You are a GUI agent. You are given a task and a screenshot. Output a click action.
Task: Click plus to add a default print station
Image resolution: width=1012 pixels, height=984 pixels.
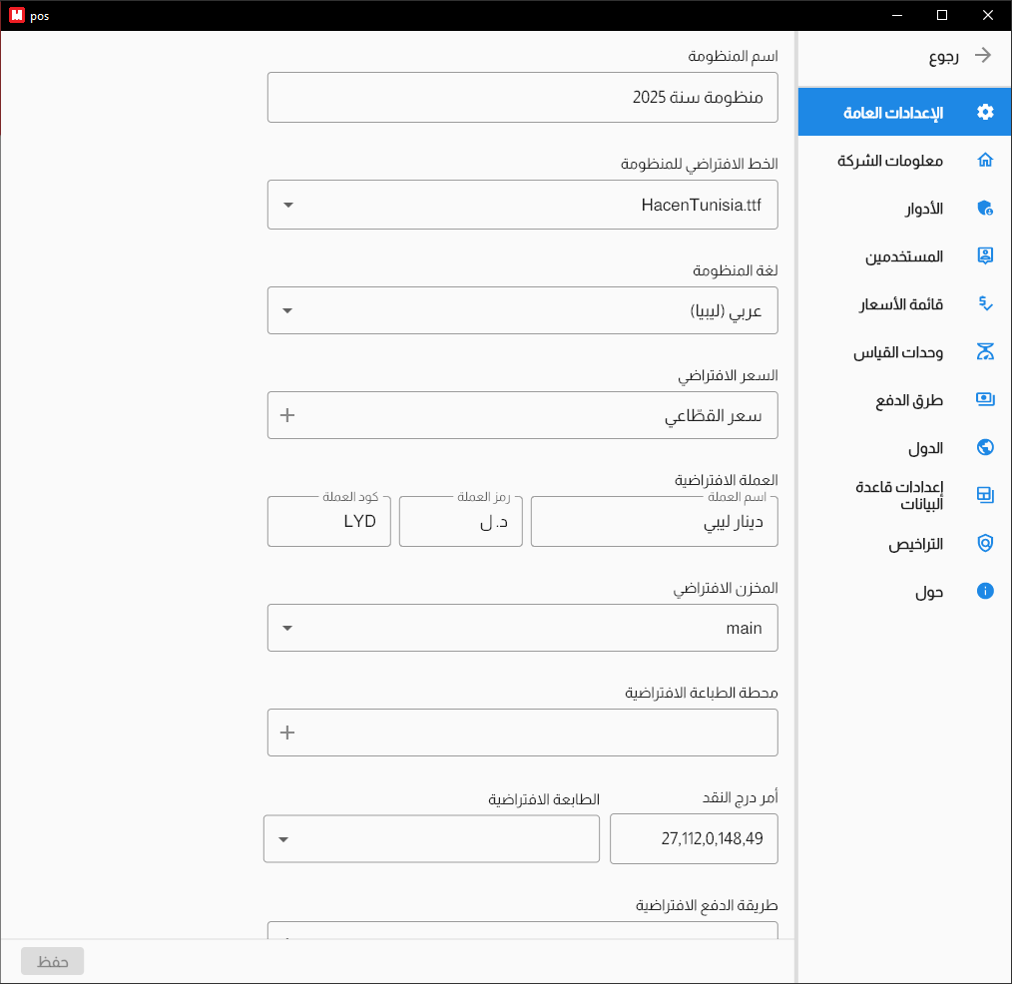286,733
